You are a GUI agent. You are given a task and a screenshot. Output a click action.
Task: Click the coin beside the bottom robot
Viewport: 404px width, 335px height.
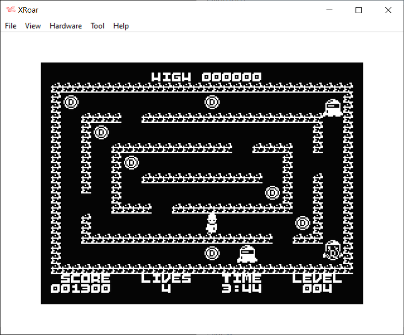click(212, 253)
